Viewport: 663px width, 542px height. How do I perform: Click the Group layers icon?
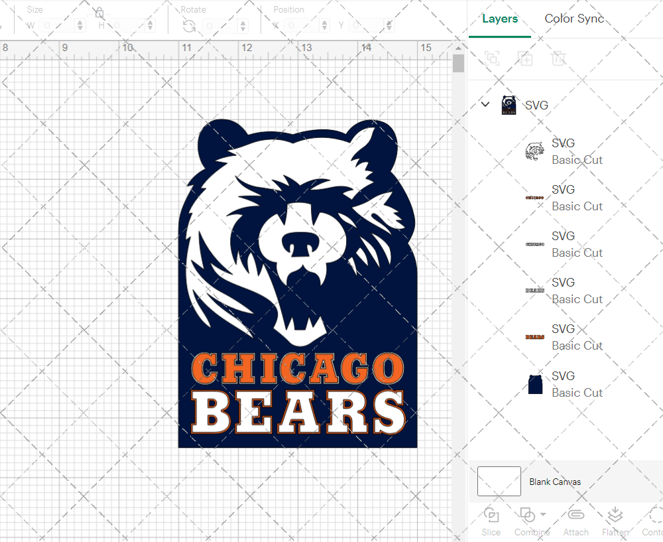click(x=492, y=58)
